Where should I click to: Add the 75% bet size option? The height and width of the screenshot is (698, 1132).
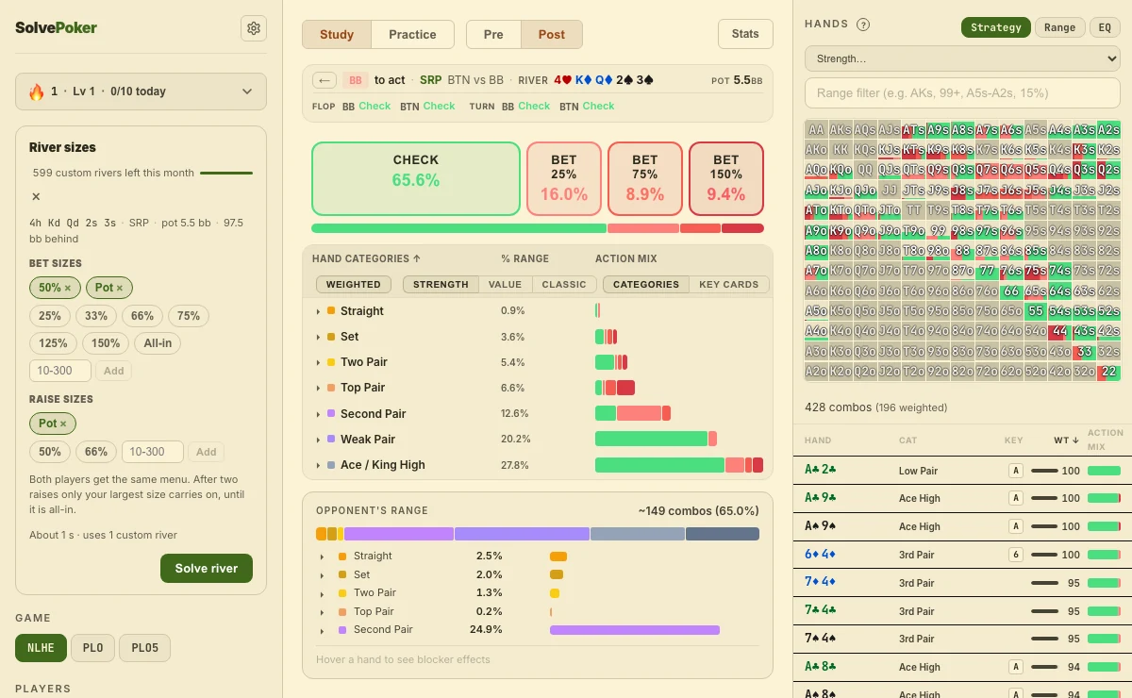tap(189, 316)
